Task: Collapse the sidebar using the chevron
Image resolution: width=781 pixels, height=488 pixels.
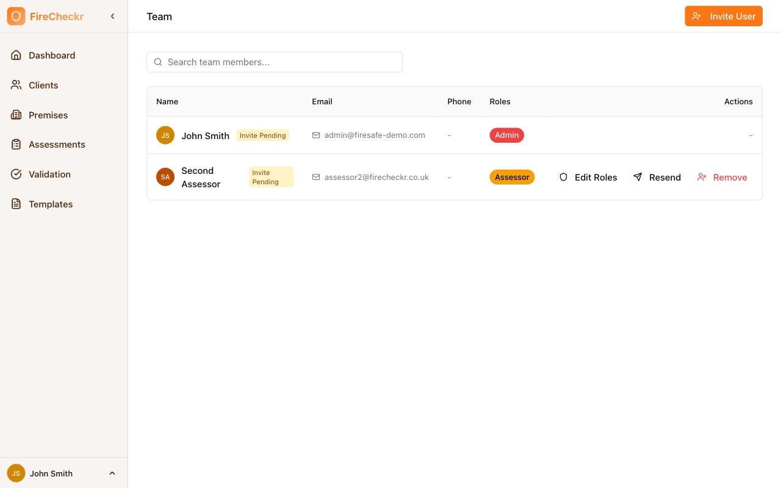Action: coord(112,16)
